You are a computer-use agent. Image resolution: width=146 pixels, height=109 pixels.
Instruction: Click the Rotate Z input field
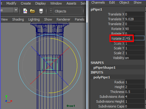[x=135, y=38]
